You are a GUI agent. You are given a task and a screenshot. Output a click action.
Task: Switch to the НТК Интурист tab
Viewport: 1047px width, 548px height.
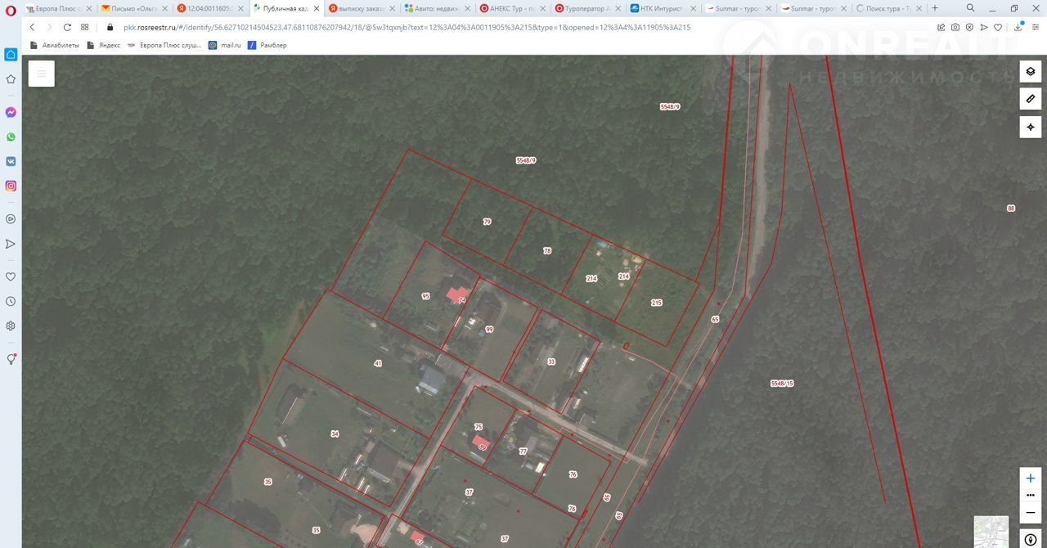click(x=663, y=8)
